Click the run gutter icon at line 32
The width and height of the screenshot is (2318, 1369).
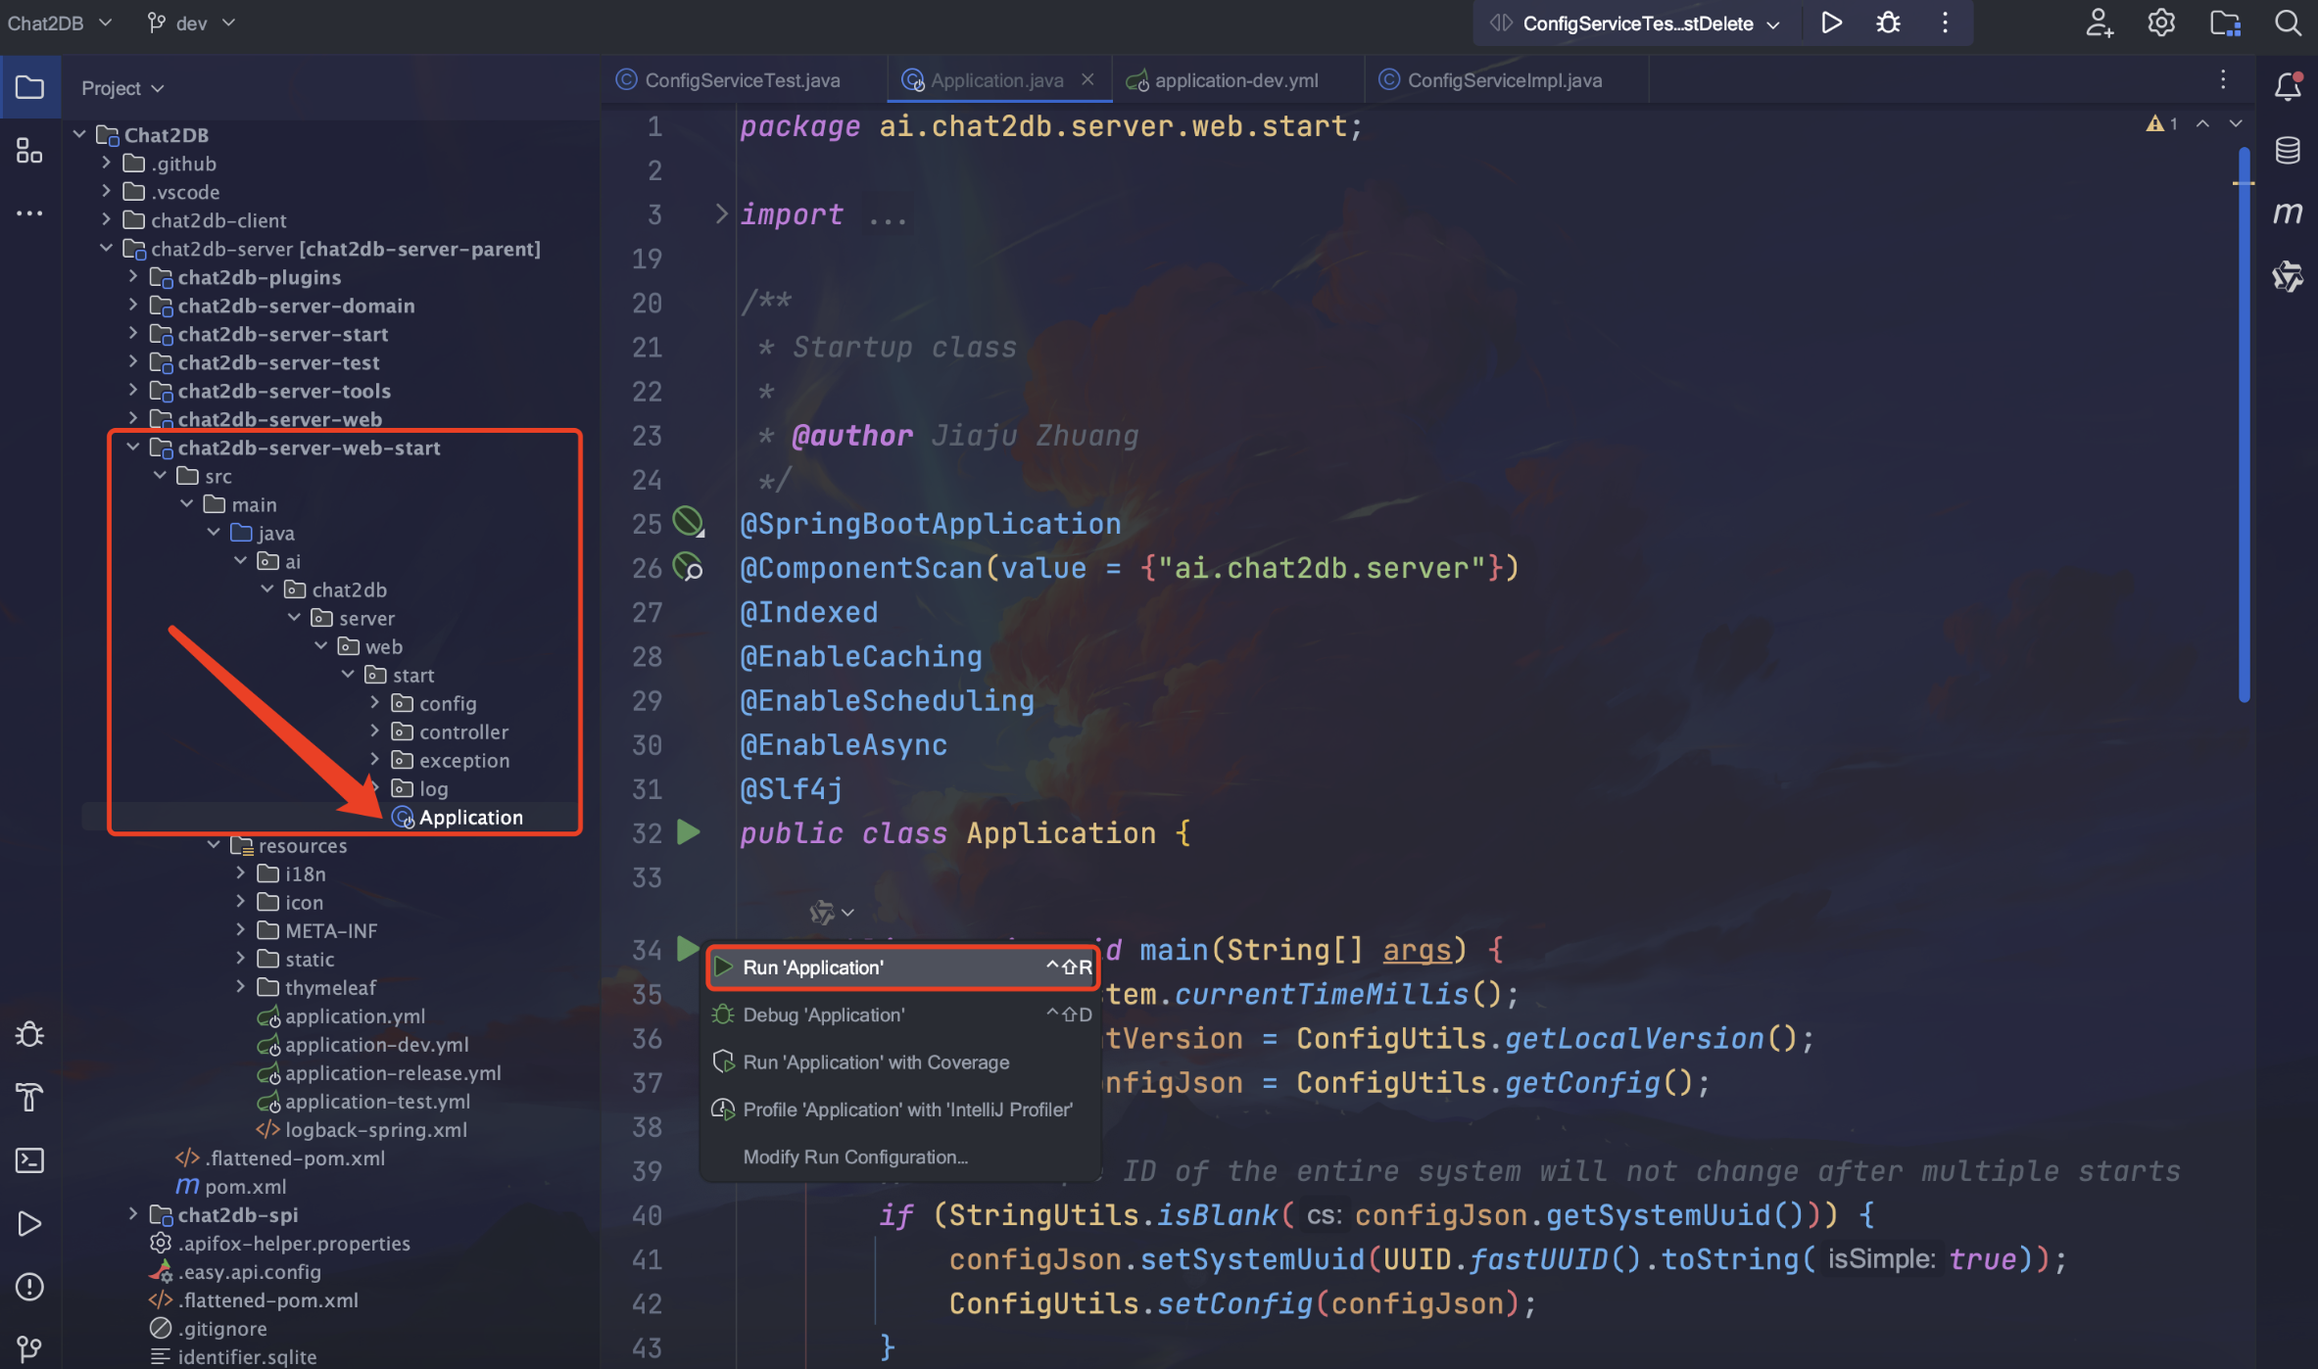(689, 832)
